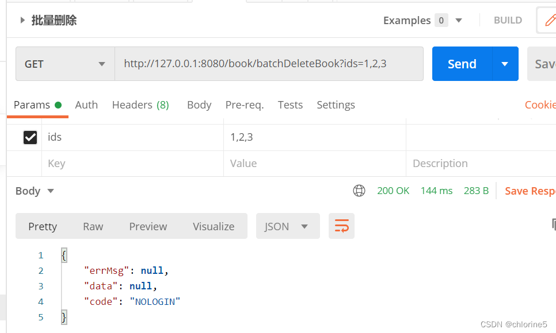Select the Pretty view
This screenshot has height=333, width=556.
pyautogui.click(x=43, y=226)
